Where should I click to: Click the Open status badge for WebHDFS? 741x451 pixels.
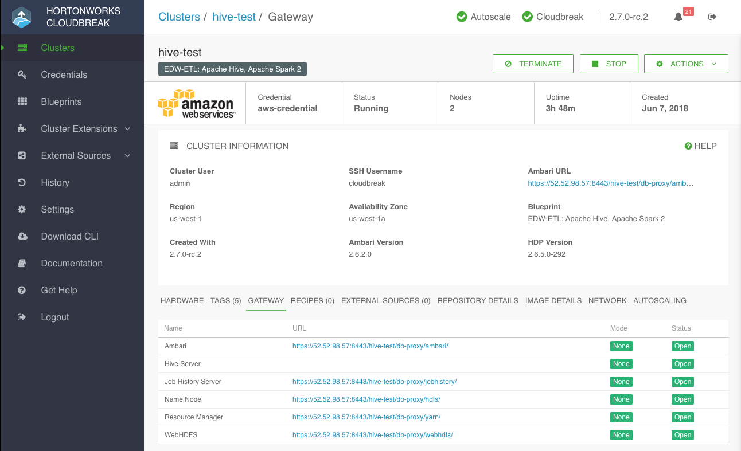(682, 435)
